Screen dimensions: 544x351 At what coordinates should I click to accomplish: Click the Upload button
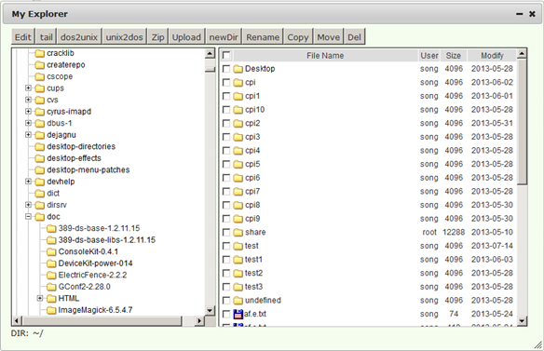[186, 37]
